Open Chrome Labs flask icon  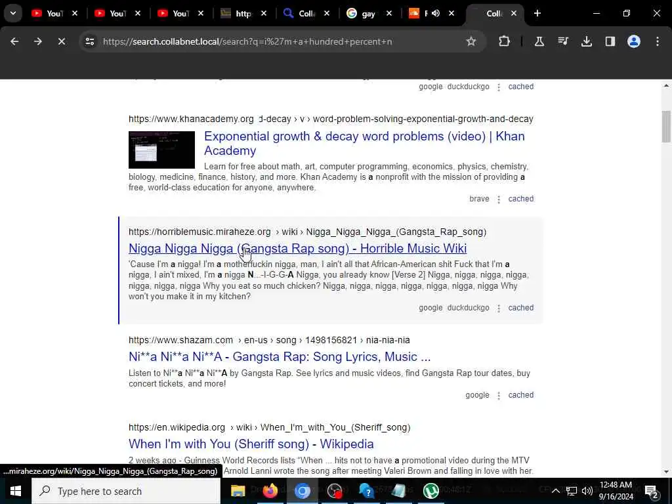(x=539, y=41)
